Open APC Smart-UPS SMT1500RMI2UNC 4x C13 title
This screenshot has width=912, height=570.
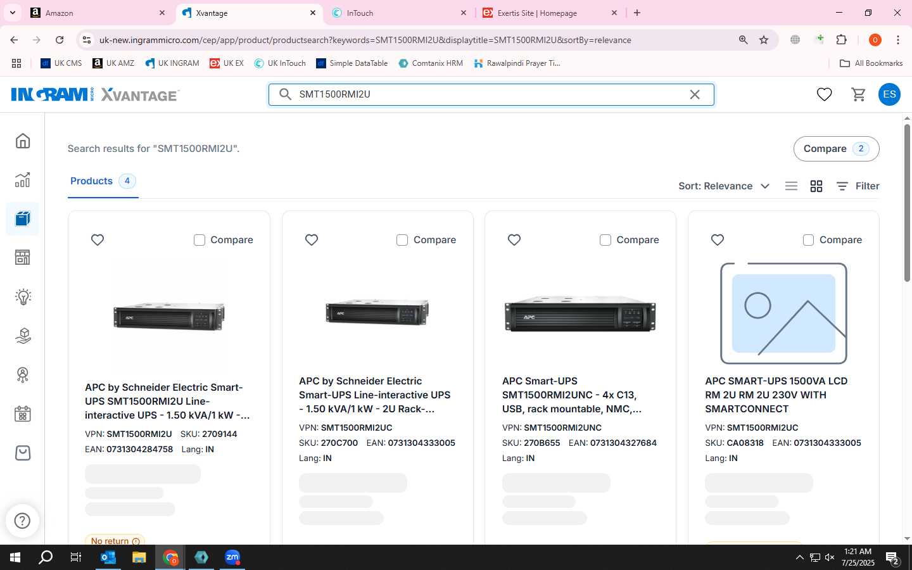tap(572, 395)
